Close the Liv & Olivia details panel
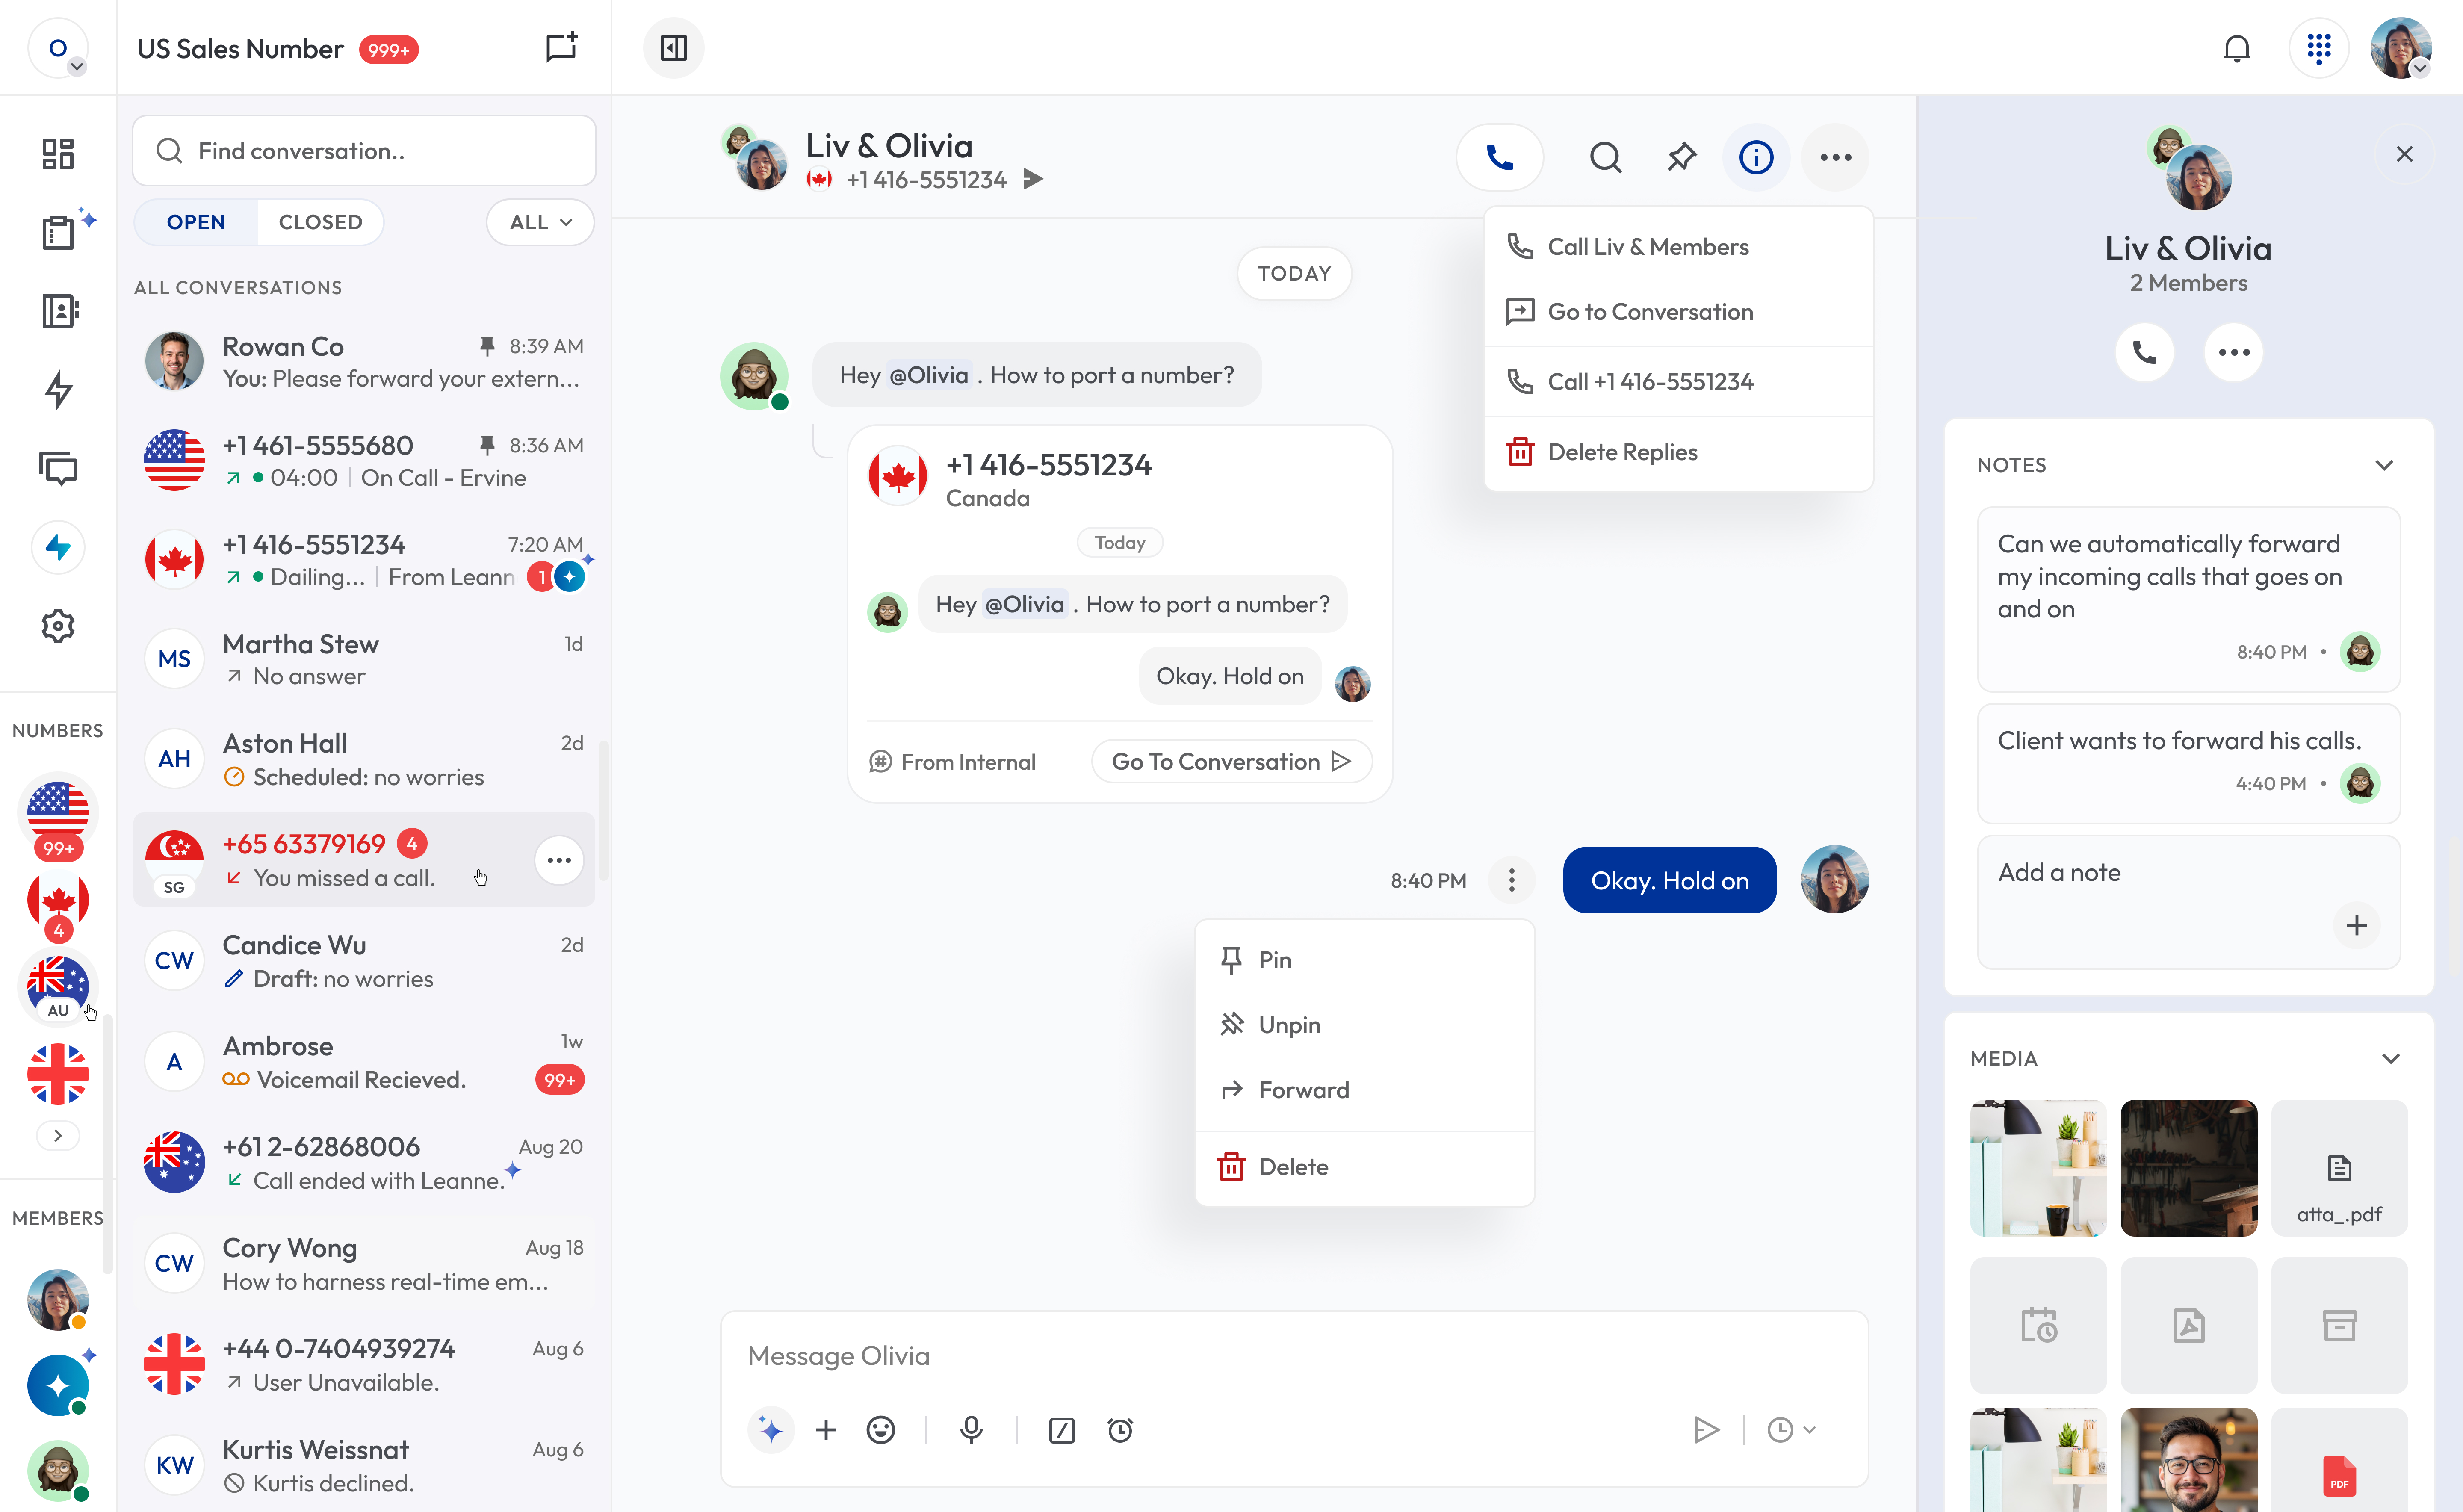This screenshot has height=1512, width=2463. (2404, 154)
